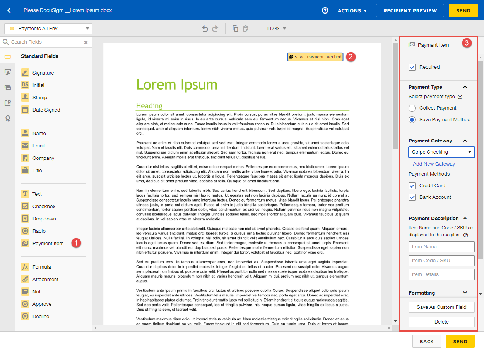The image size is (484, 349).
Task: Expand the Formatting section
Action: [465, 293]
